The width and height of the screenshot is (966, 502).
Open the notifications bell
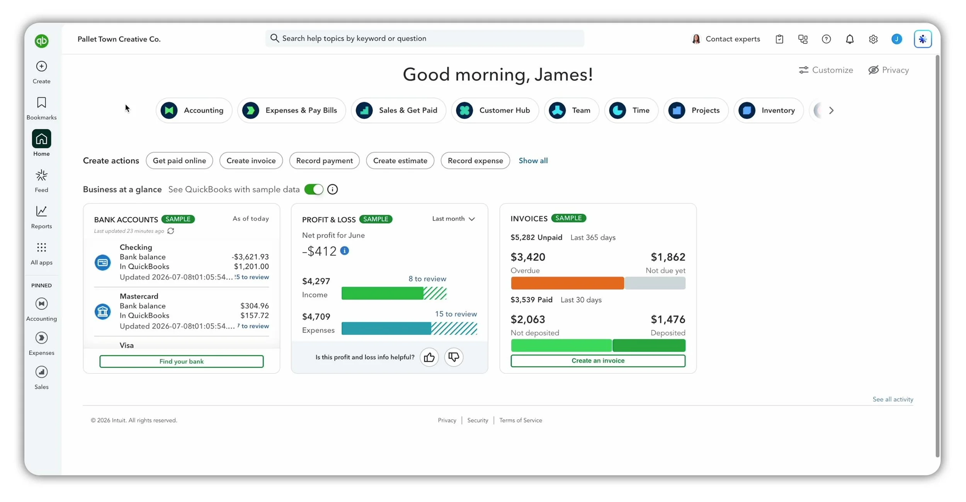pyautogui.click(x=850, y=39)
